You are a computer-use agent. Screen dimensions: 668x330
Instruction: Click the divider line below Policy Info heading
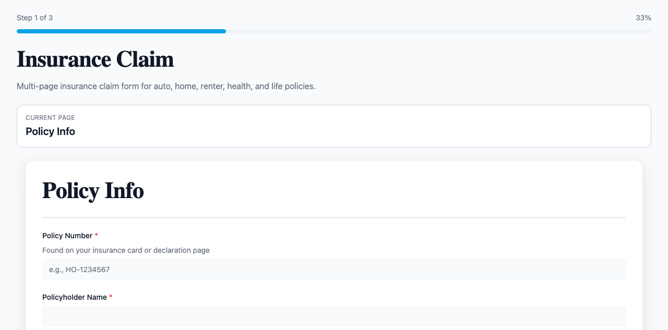pyautogui.click(x=334, y=217)
